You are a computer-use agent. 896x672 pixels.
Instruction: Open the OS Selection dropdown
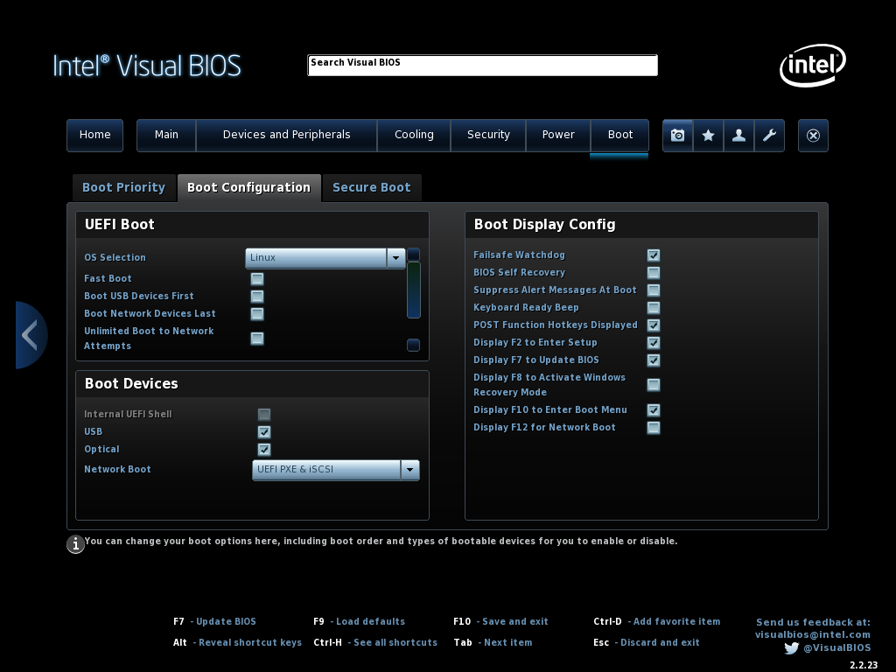coord(325,258)
